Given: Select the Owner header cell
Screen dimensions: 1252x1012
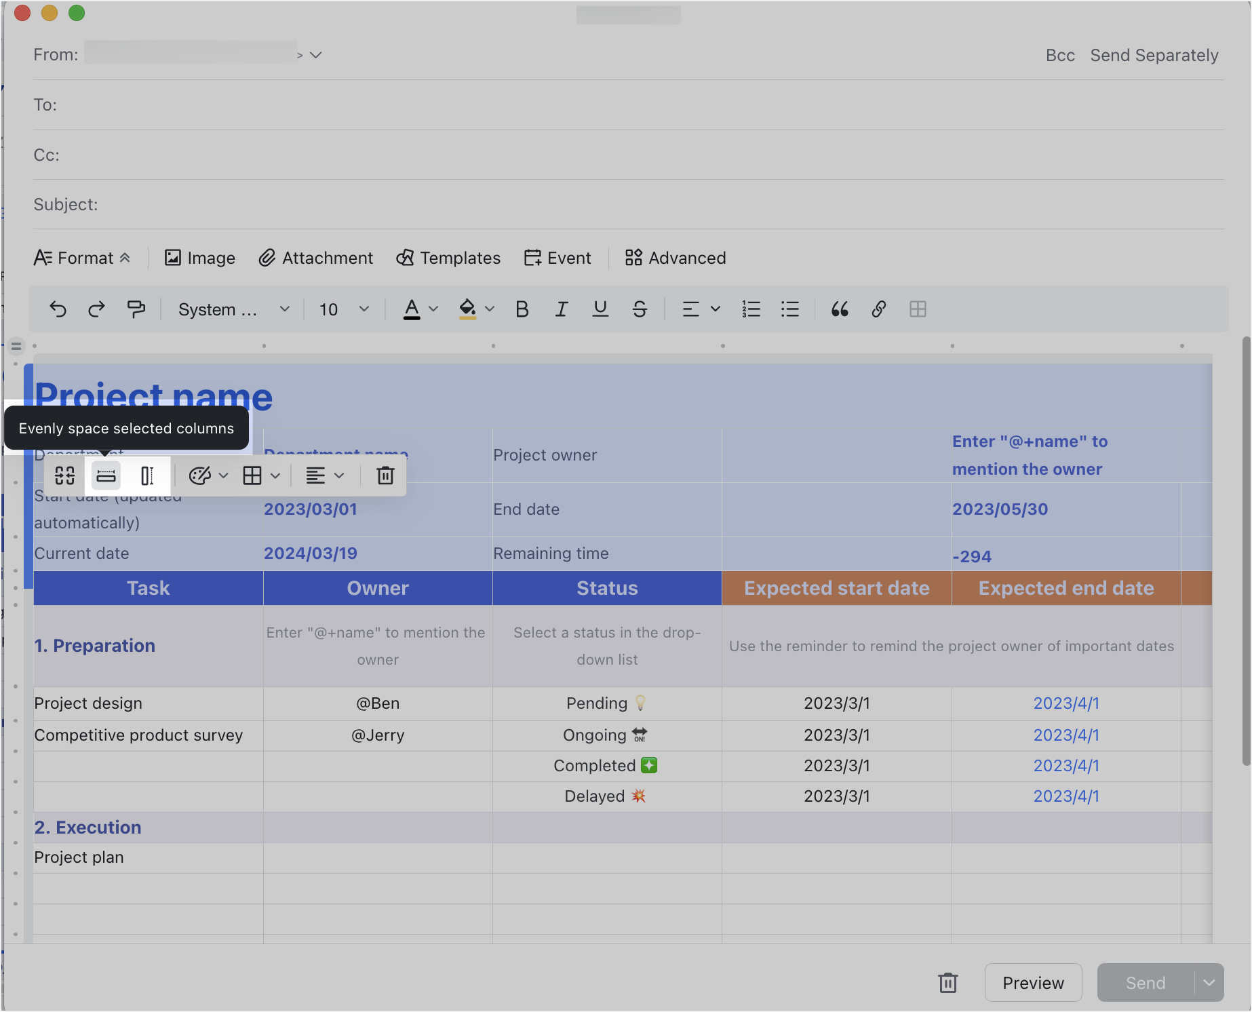Looking at the screenshot, I should (378, 588).
